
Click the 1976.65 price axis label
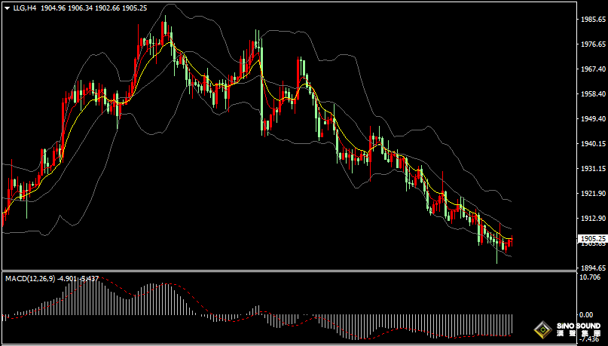click(591, 45)
